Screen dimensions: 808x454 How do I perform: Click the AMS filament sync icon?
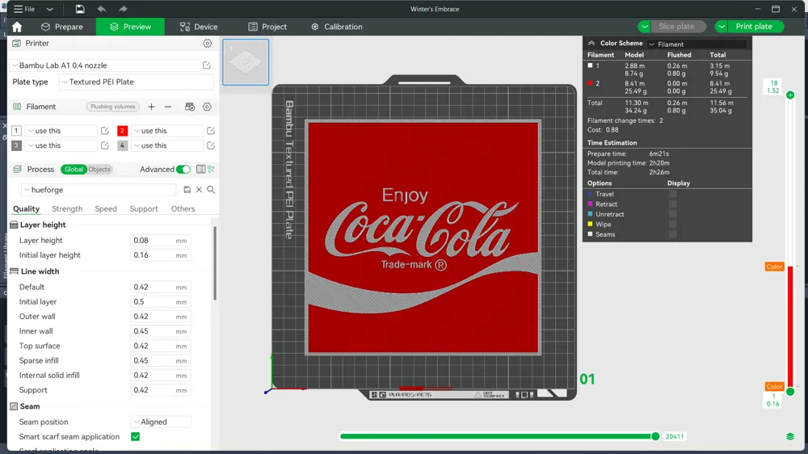tap(190, 107)
